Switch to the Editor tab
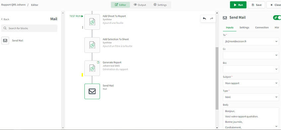This screenshot has height=130, width=281. (120, 5)
